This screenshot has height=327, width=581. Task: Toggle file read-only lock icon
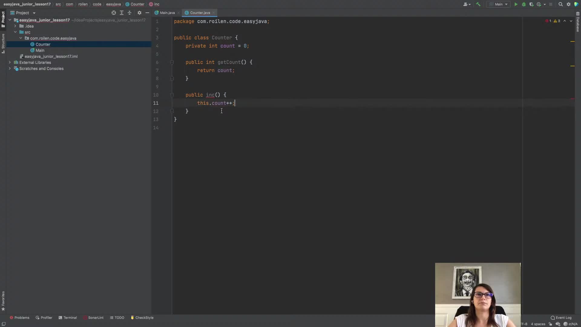550,324
